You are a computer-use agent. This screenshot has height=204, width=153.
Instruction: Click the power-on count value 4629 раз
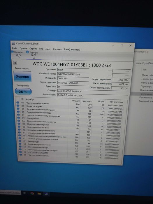[x=120, y=84]
